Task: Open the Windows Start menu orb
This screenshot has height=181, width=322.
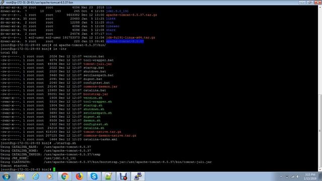Action: (6, 176)
